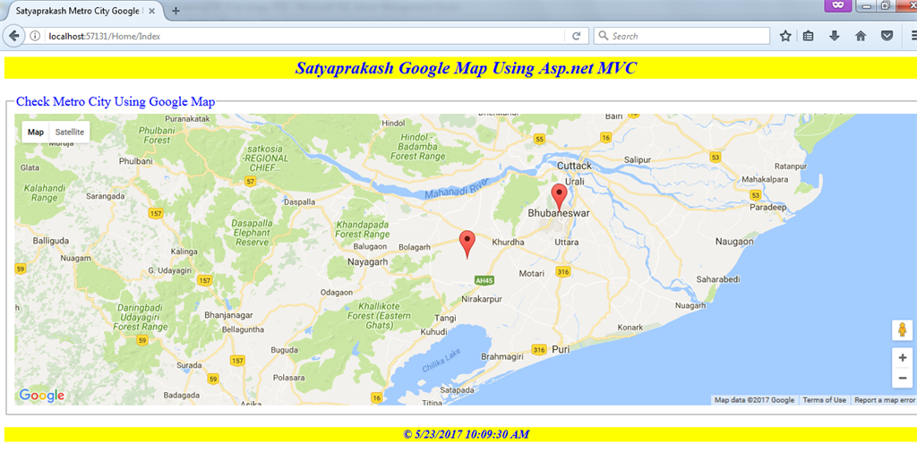Image resolution: width=917 pixels, height=452 pixels.
Task: Click the Cuttack city label
Action: [574, 166]
